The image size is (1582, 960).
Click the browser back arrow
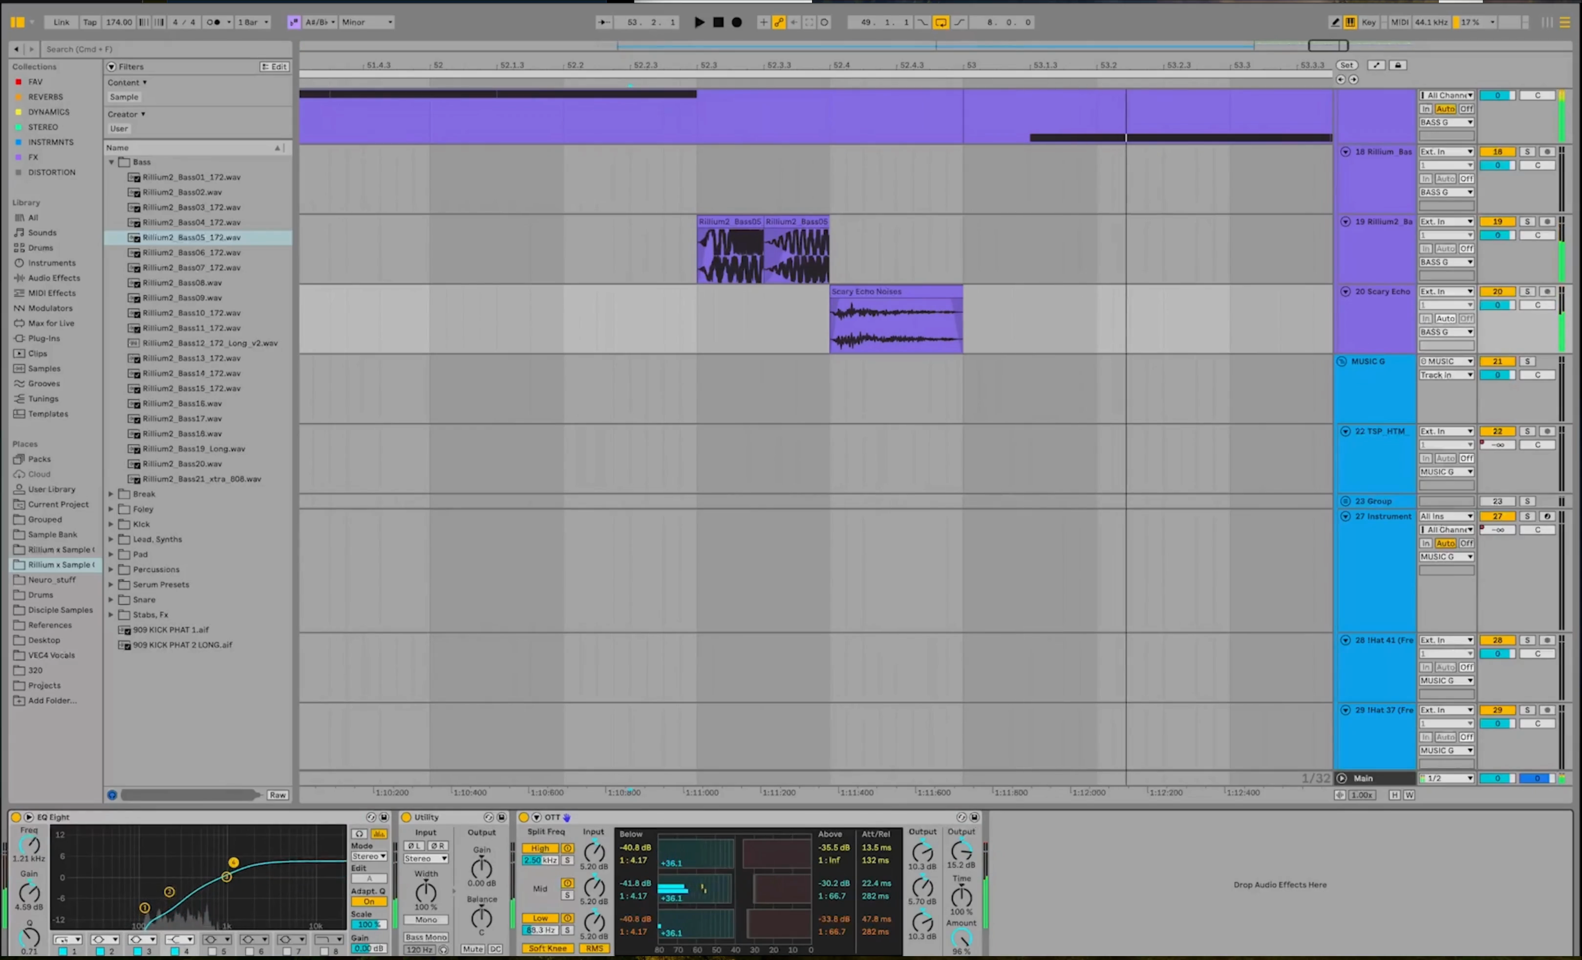click(x=16, y=49)
